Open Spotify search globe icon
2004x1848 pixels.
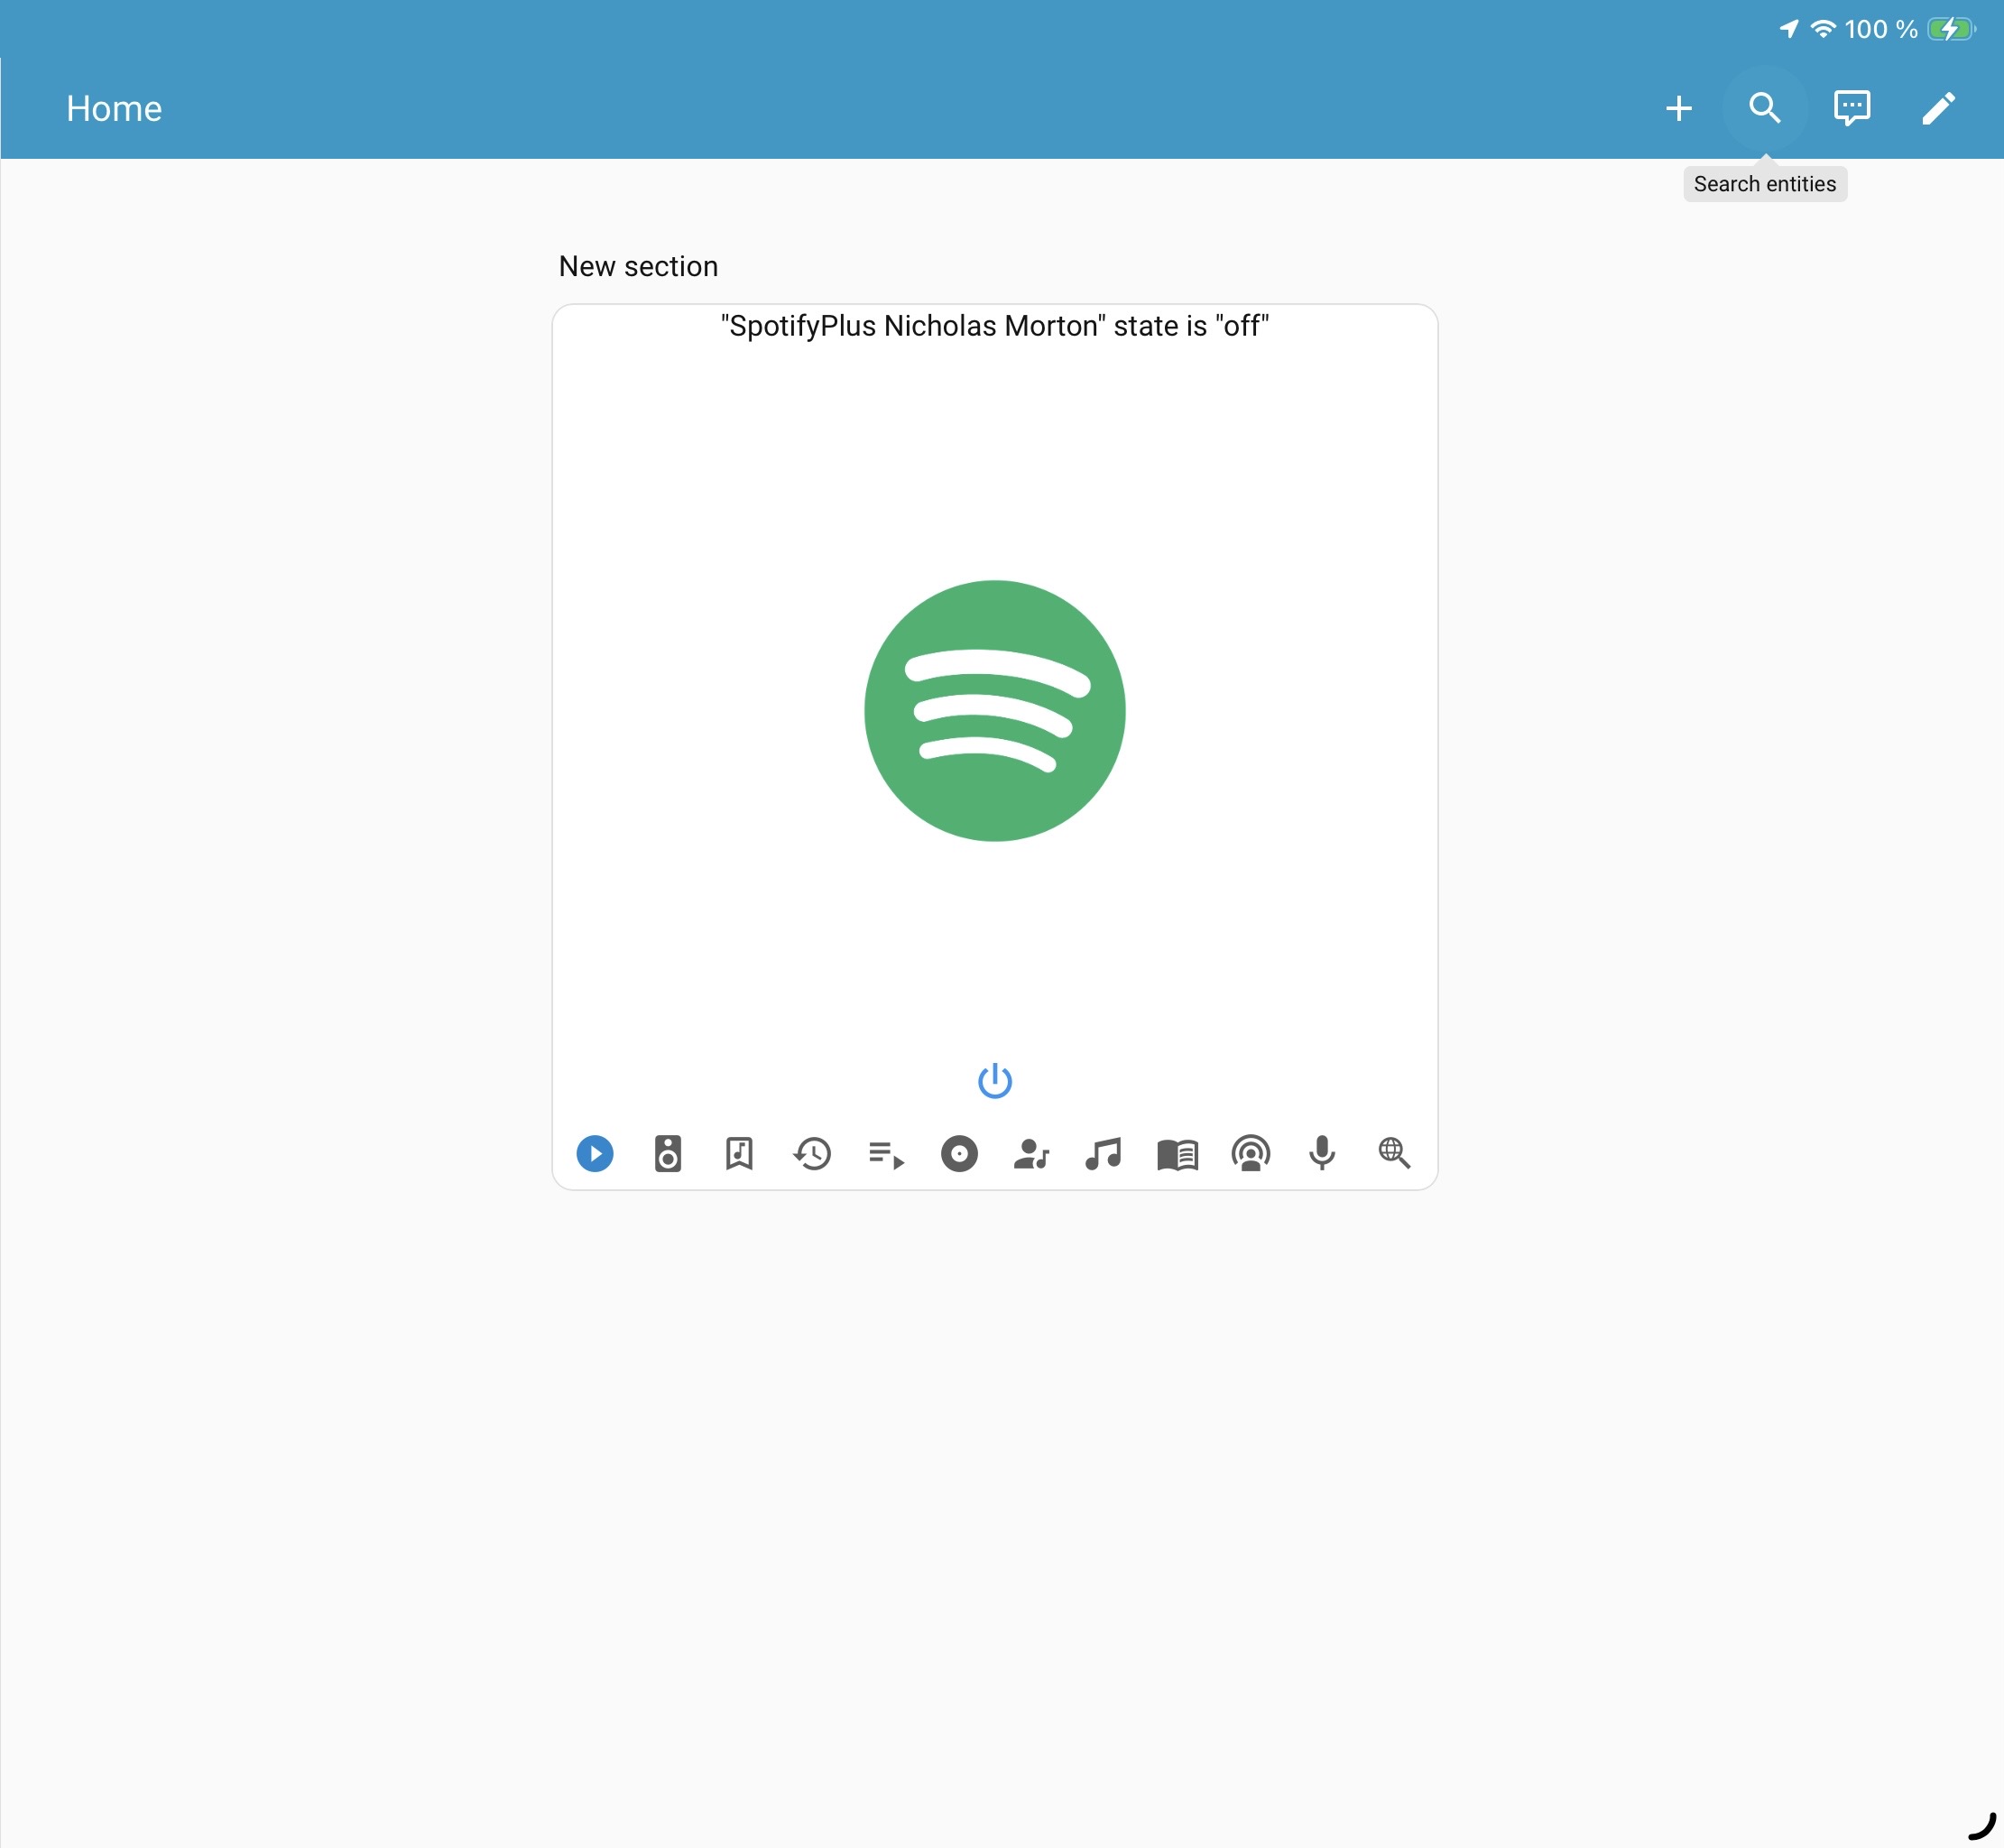pyautogui.click(x=1394, y=1153)
